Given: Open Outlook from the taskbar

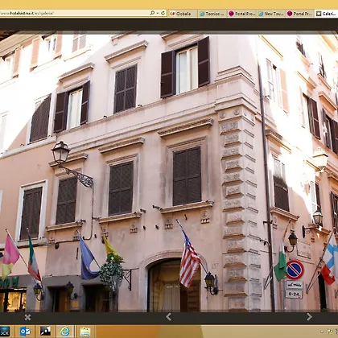Looking at the screenshot, I should [x=25, y=332].
